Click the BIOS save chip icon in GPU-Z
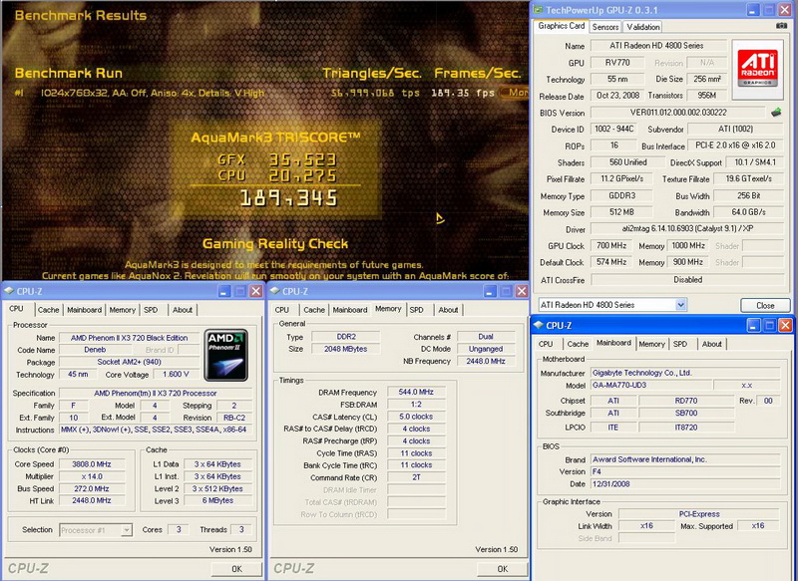 (x=776, y=113)
